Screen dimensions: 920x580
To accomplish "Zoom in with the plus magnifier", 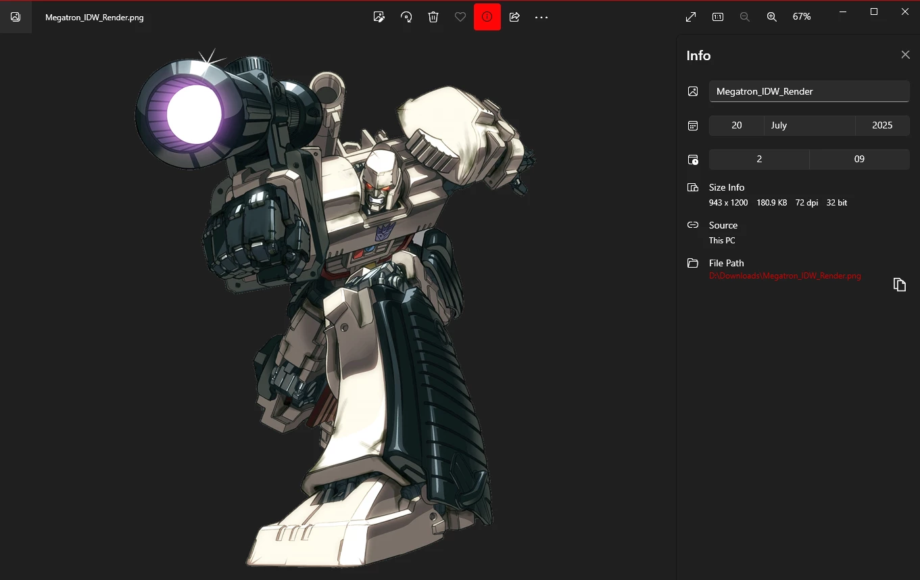I will coord(772,17).
